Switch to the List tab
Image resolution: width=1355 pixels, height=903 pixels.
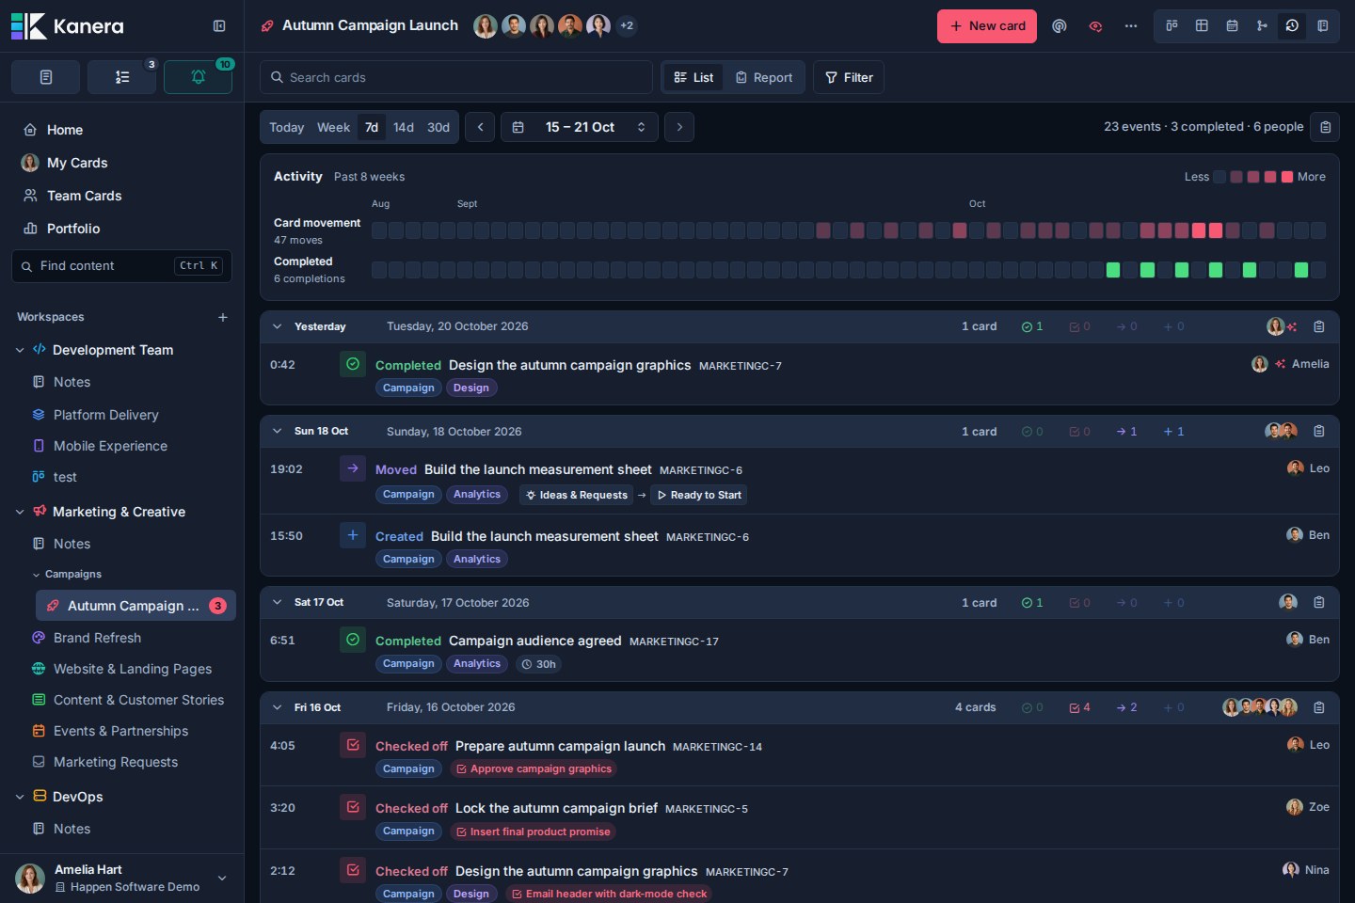[694, 77]
